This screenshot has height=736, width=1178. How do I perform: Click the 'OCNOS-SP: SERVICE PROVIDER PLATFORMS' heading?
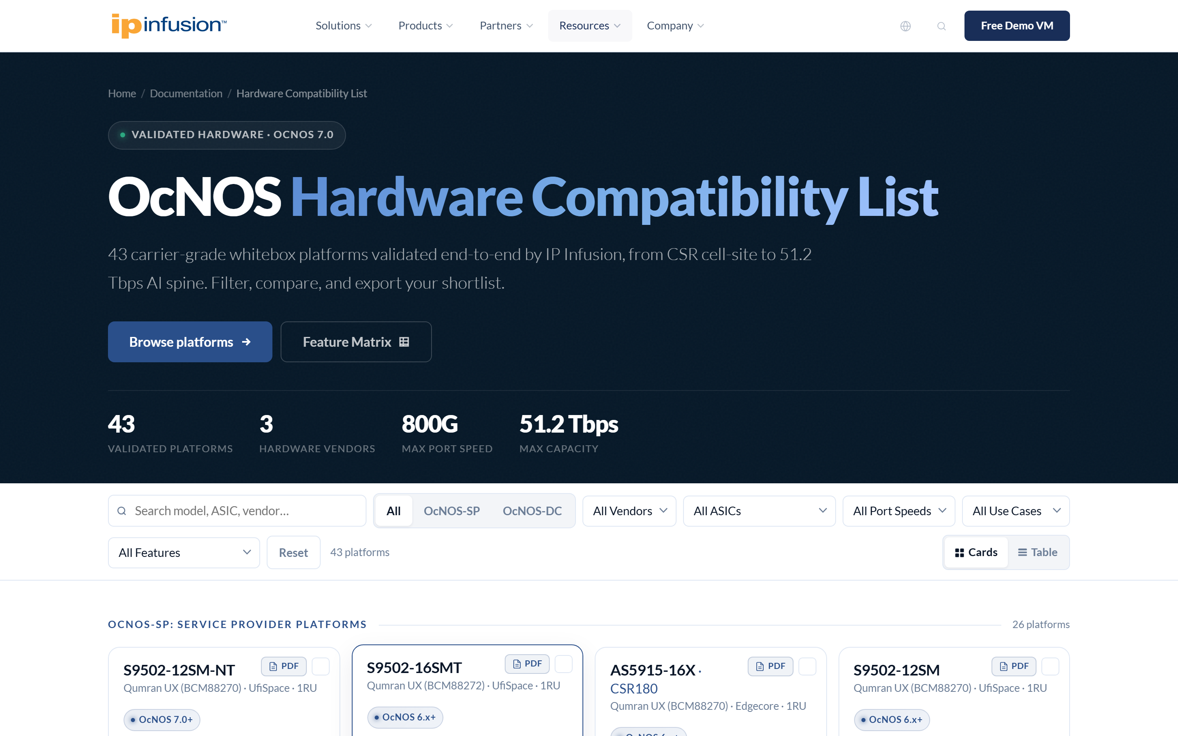[x=238, y=624]
